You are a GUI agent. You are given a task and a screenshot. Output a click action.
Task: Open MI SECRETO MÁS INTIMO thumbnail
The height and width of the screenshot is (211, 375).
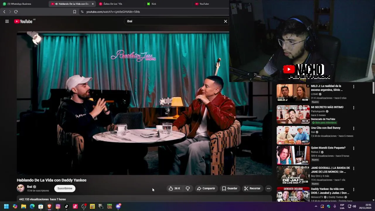point(293,114)
